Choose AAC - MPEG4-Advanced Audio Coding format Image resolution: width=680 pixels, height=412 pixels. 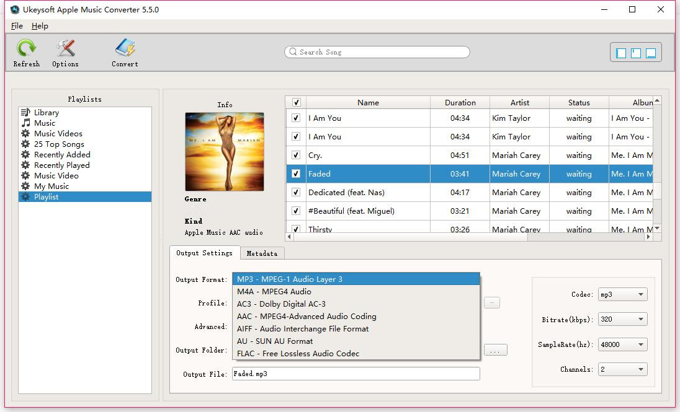point(356,316)
